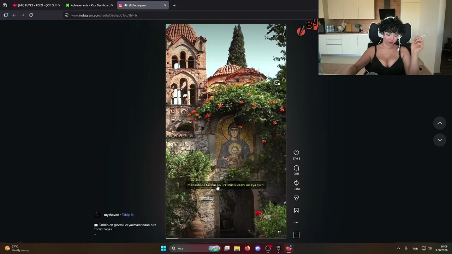Image resolution: width=452 pixels, height=254 pixels.
Task: Open the volume tray icon
Action: (x=429, y=248)
